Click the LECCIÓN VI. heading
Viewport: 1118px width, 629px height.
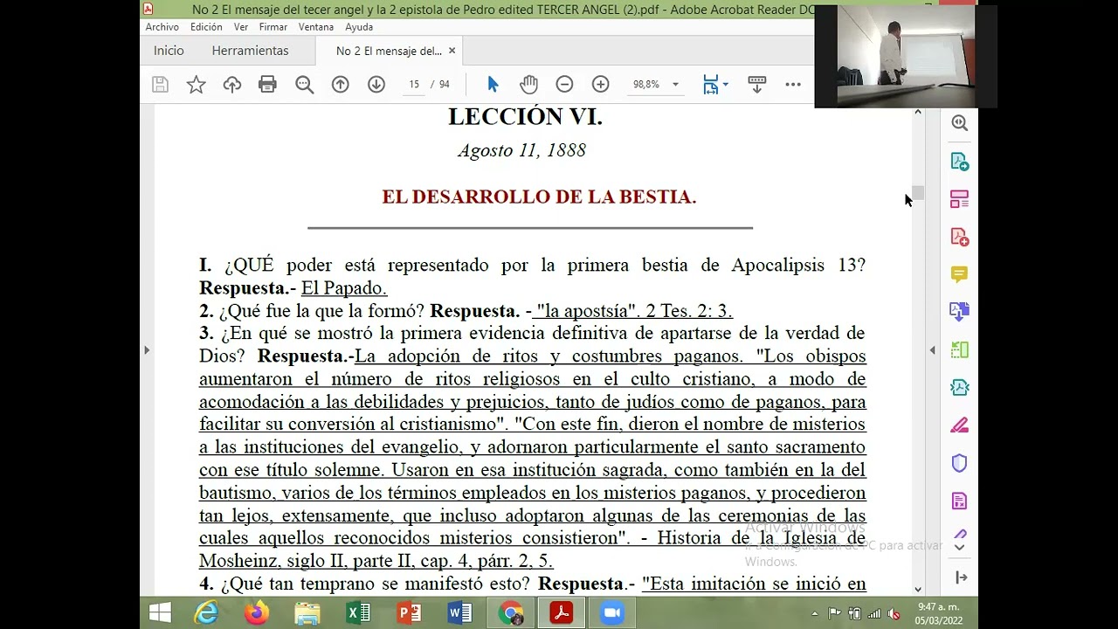coord(526,117)
